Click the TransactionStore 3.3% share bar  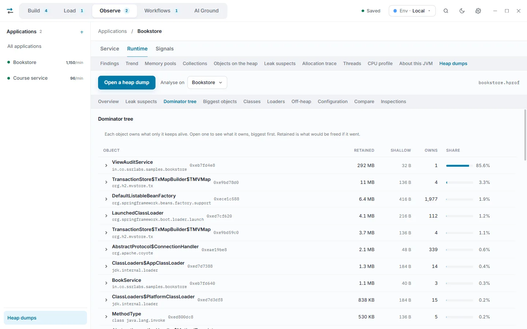[x=459, y=182]
